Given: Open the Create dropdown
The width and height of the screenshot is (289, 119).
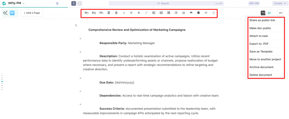Looking at the screenshot, I should (x=280, y=3).
